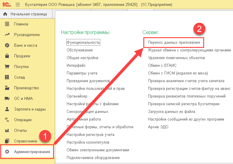Click the Главное list icon
Image resolution: width=233 pixels, height=164 pixels.
(7, 24)
